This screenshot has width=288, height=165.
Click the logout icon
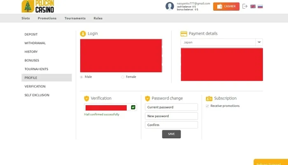coord(245,6)
